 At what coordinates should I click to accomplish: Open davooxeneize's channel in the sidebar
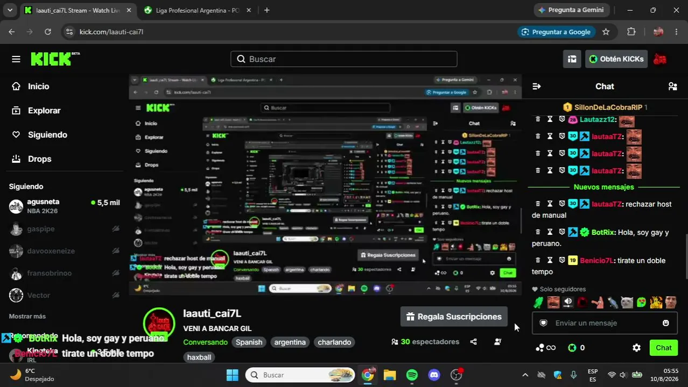click(65, 251)
